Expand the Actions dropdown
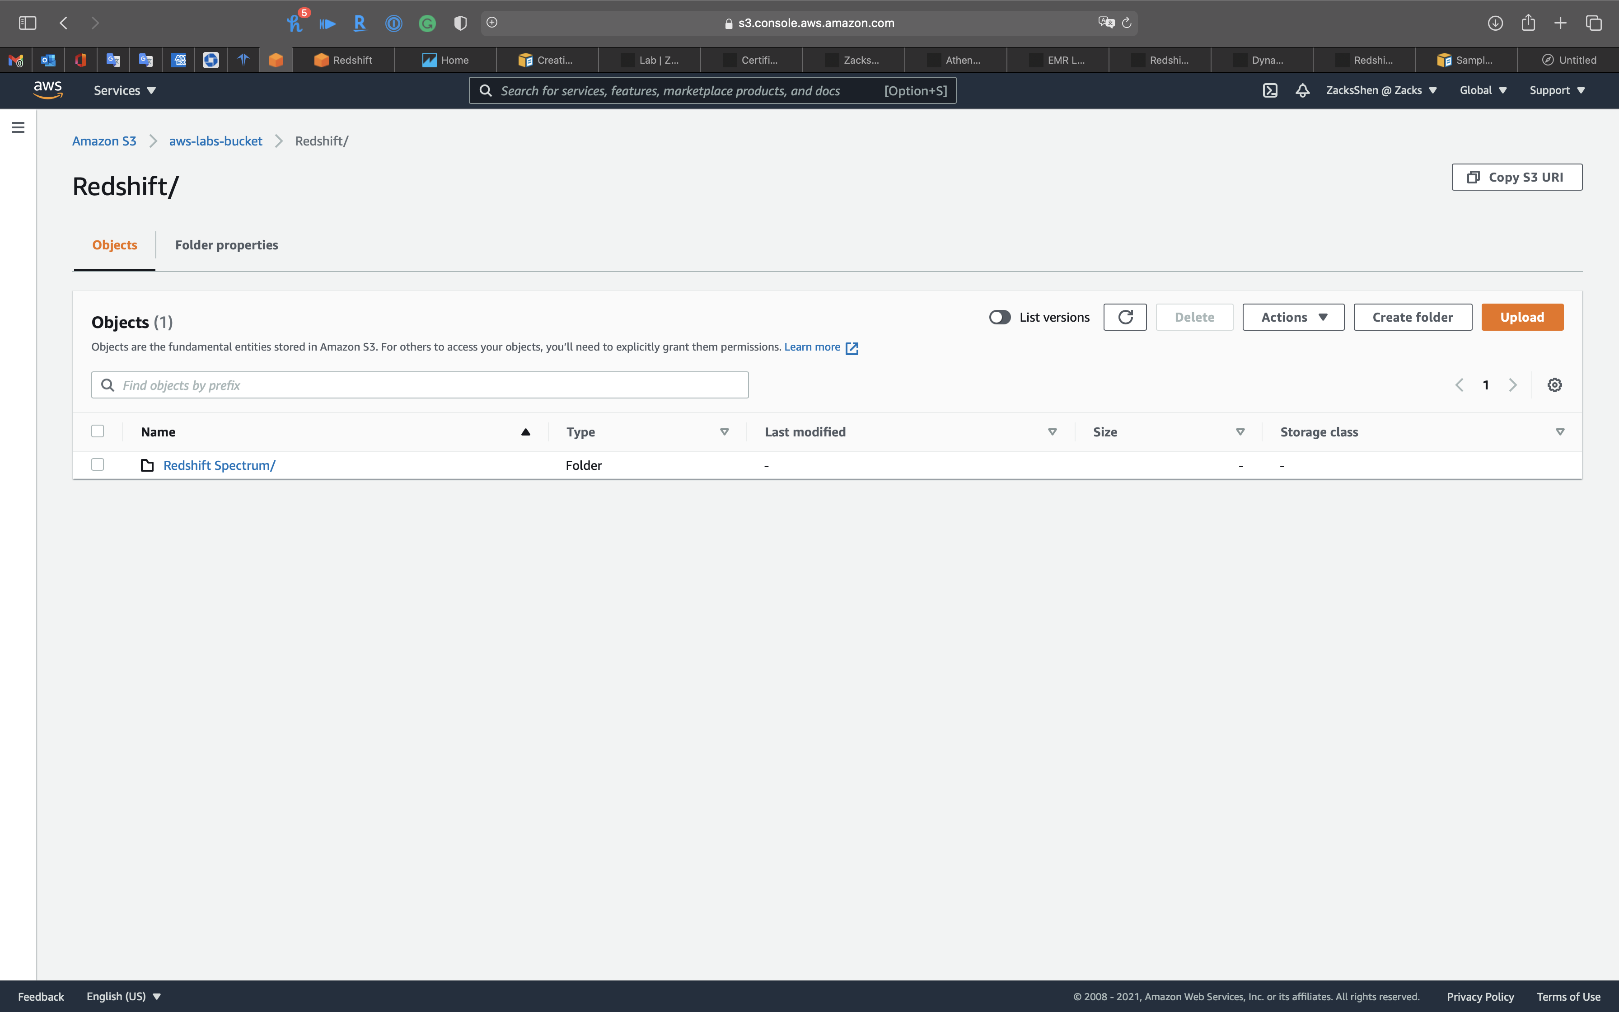Viewport: 1619px width, 1012px height. [x=1293, y=317]
